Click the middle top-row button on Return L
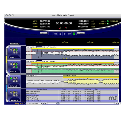 14,78
